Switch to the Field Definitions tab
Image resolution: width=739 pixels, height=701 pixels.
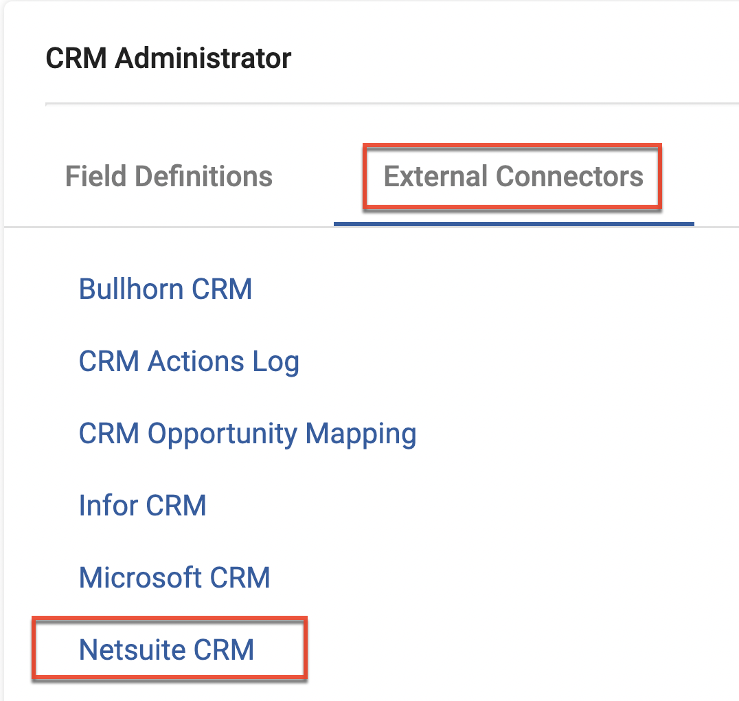tap(169, 177)
